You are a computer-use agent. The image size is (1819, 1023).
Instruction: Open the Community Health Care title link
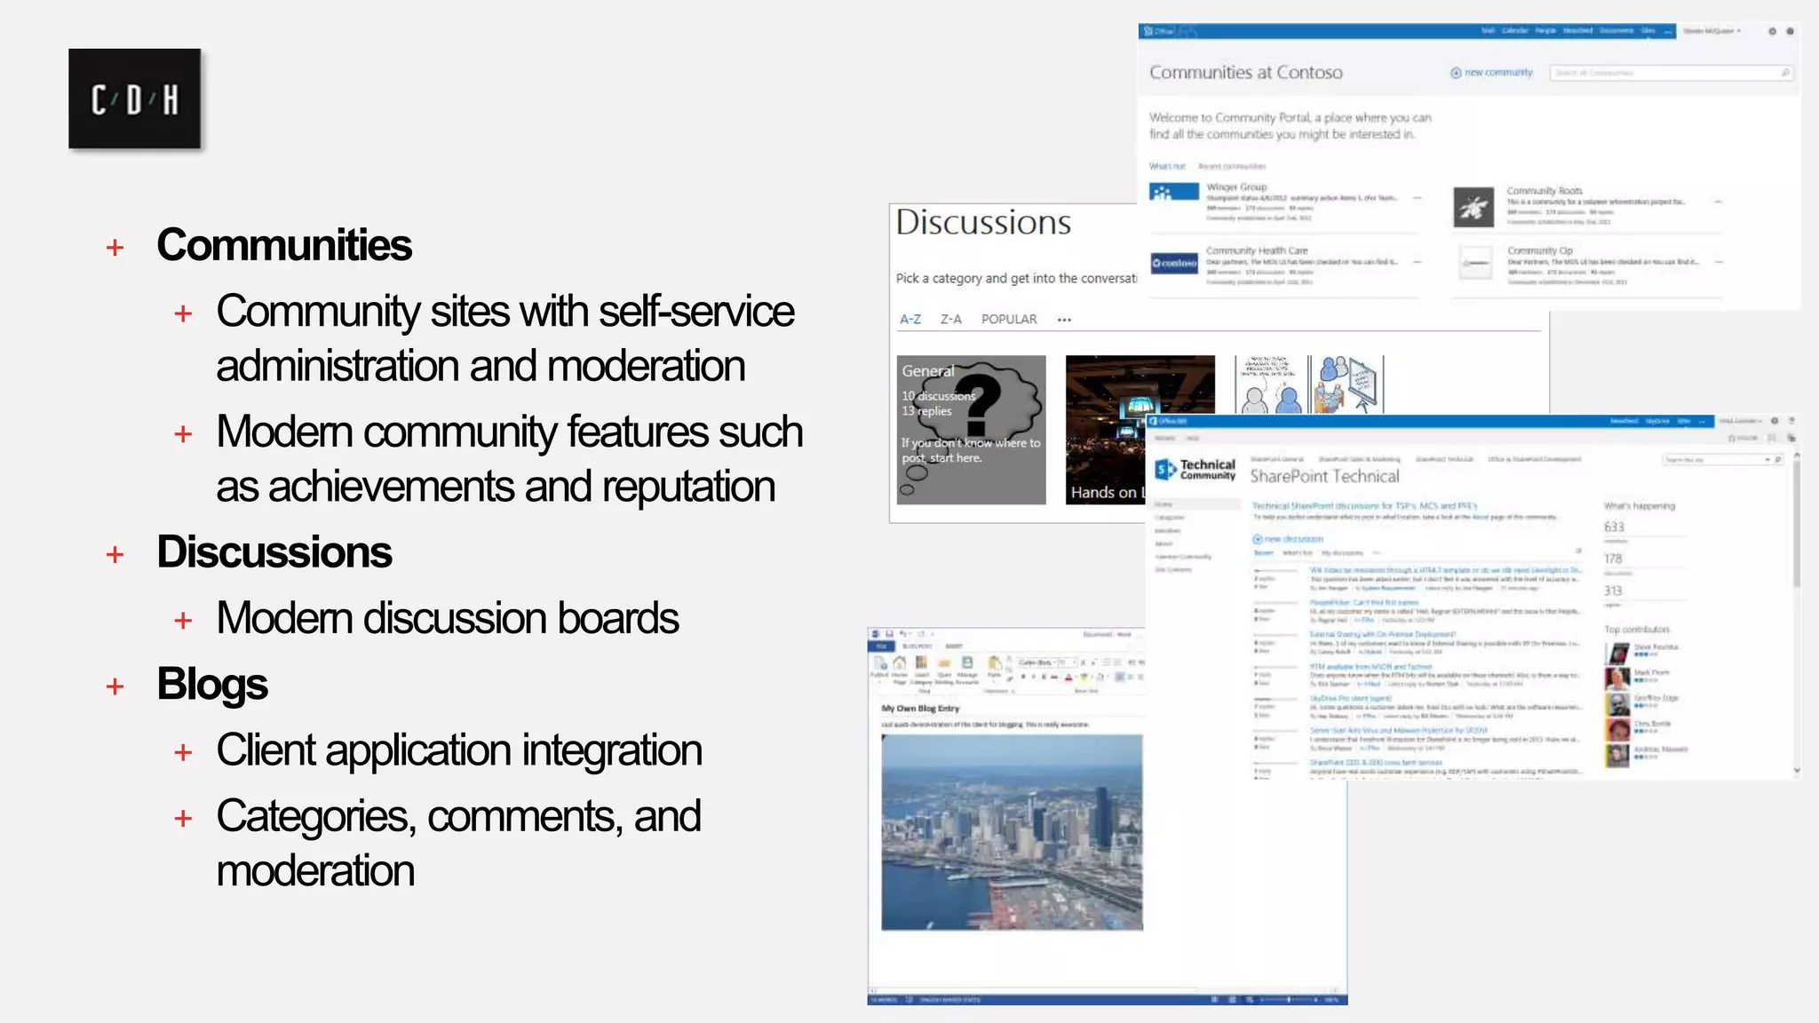point(1256,251)
